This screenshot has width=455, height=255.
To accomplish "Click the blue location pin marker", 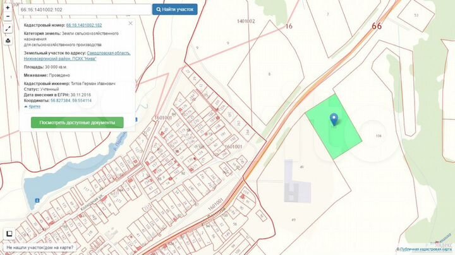I will point(334,118).
